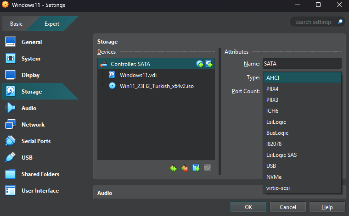
Task: Click the hard disk icon beside Windows11.vdi
Action: [x=112, y=75]
